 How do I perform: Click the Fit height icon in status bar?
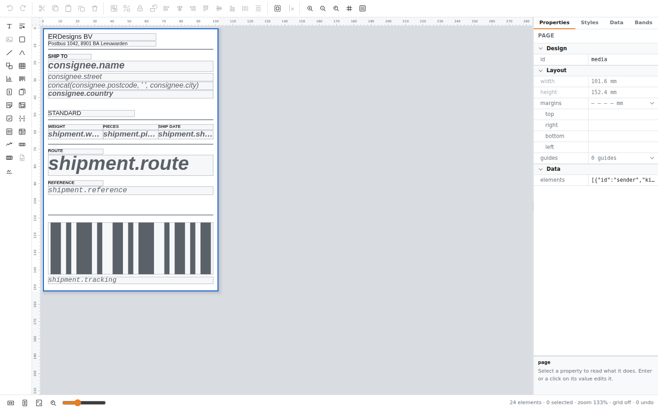tap(25, 403)
